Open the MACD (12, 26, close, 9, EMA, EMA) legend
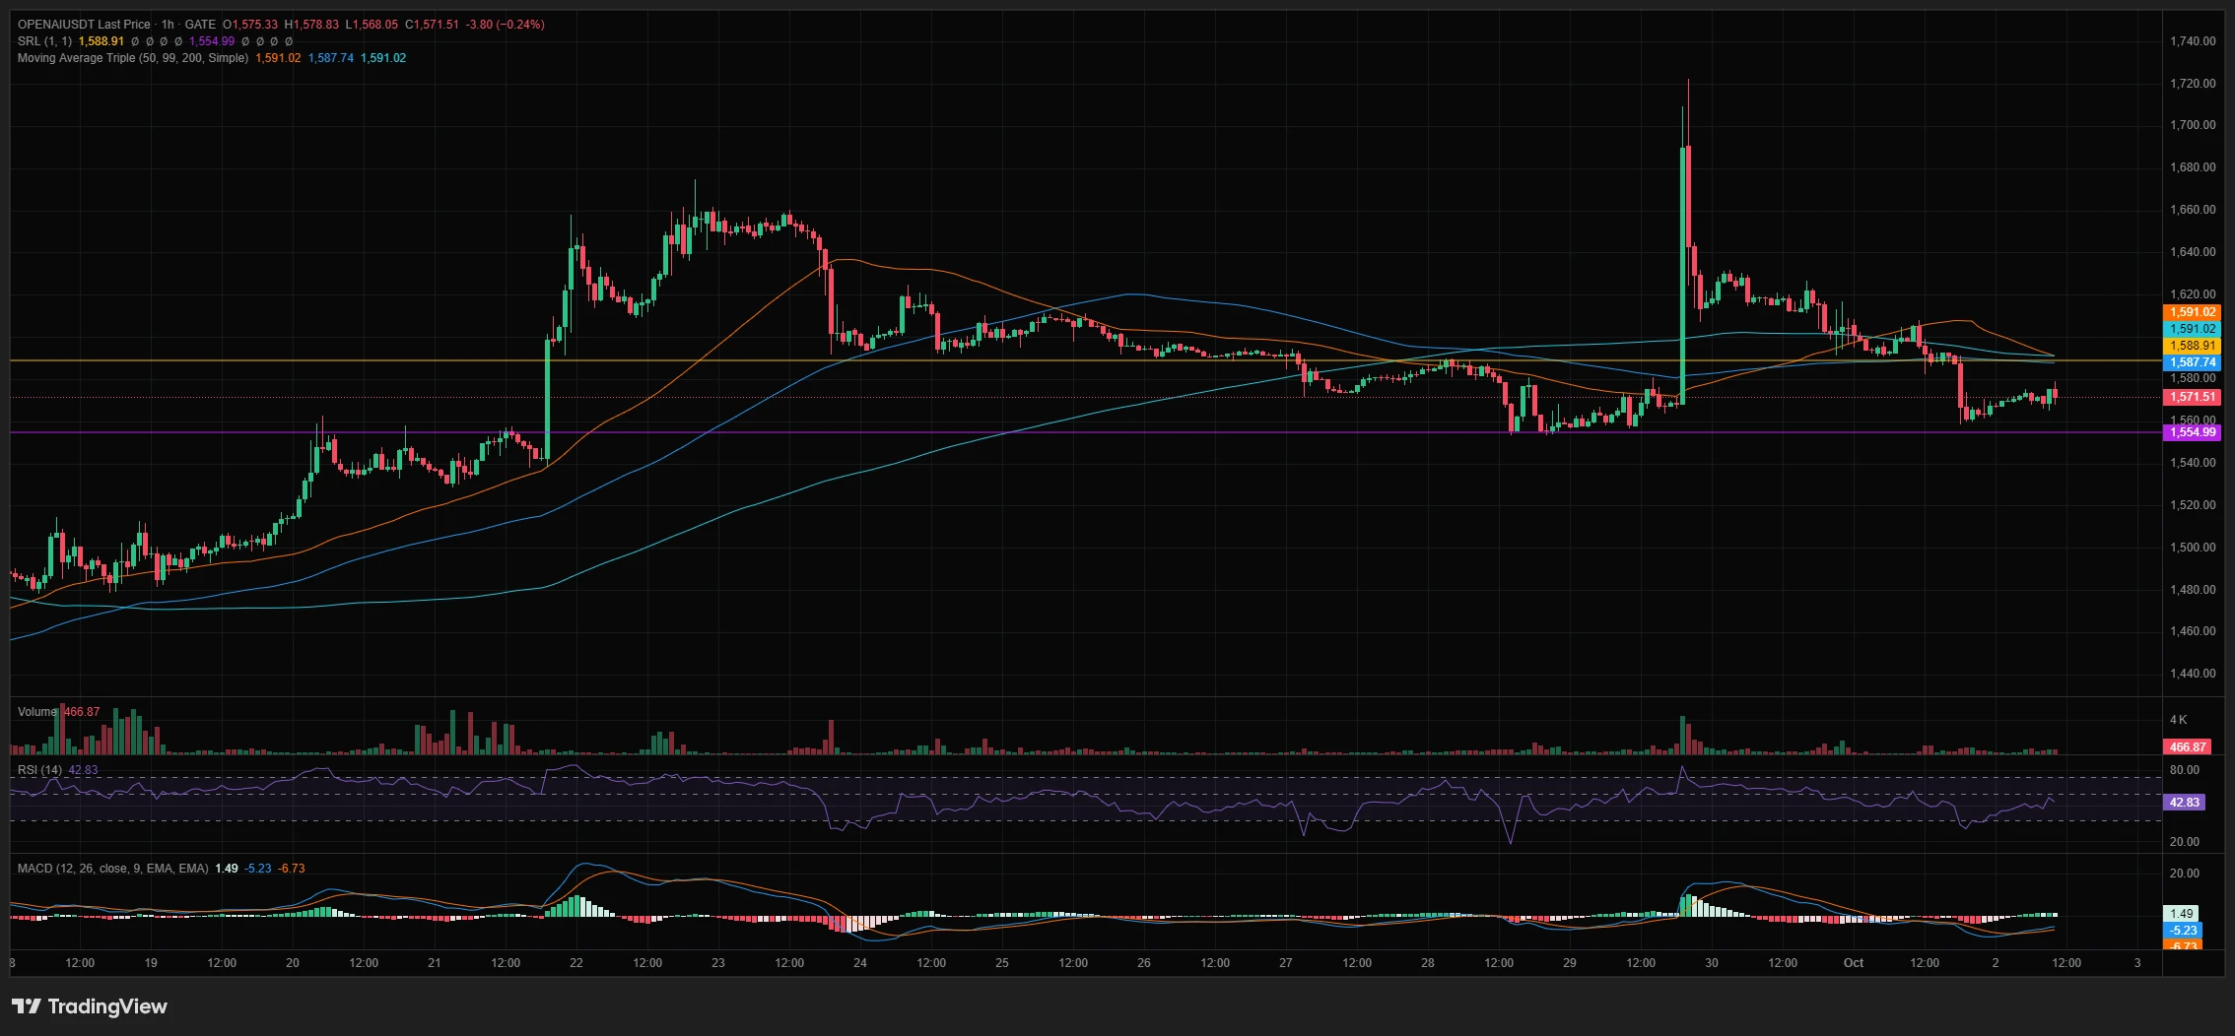 pyautogui.click(x=113, y=869)
